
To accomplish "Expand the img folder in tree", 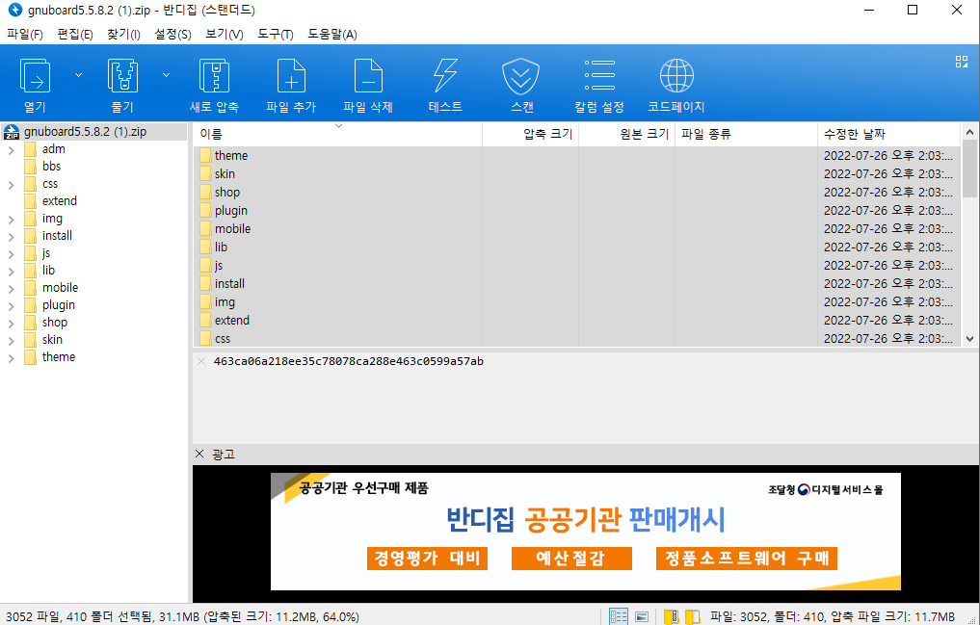I will point(12,220).
